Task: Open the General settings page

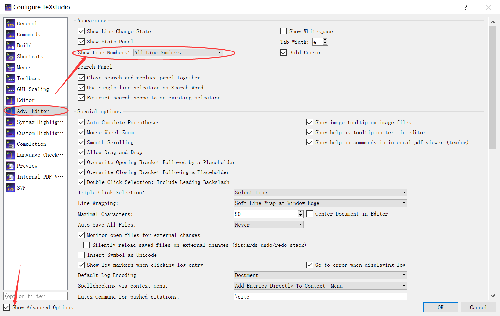Action: pos(35,23)
